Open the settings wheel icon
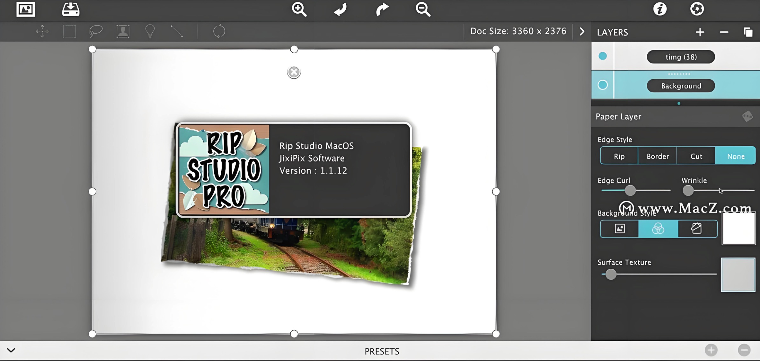This screenshot has width=760, height=361. [x=697, y=9]
